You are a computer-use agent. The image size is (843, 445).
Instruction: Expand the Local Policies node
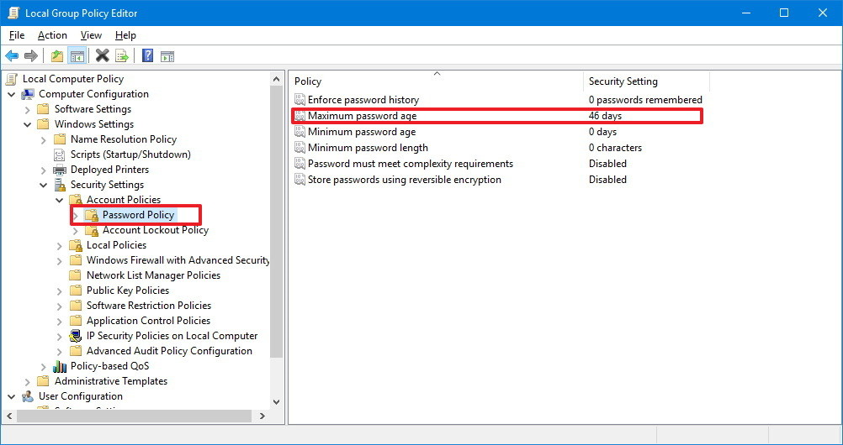59,245
